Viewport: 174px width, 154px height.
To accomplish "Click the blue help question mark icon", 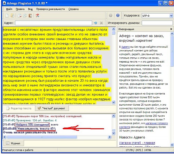I will point(118,15).
